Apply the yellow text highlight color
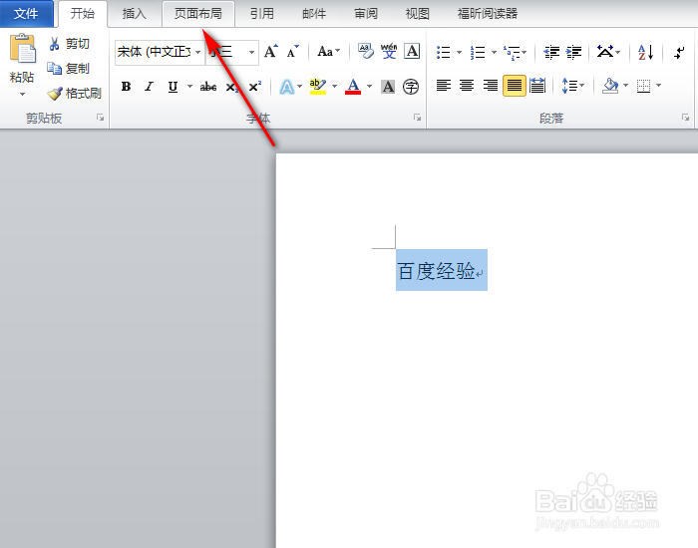 (318, 87)
